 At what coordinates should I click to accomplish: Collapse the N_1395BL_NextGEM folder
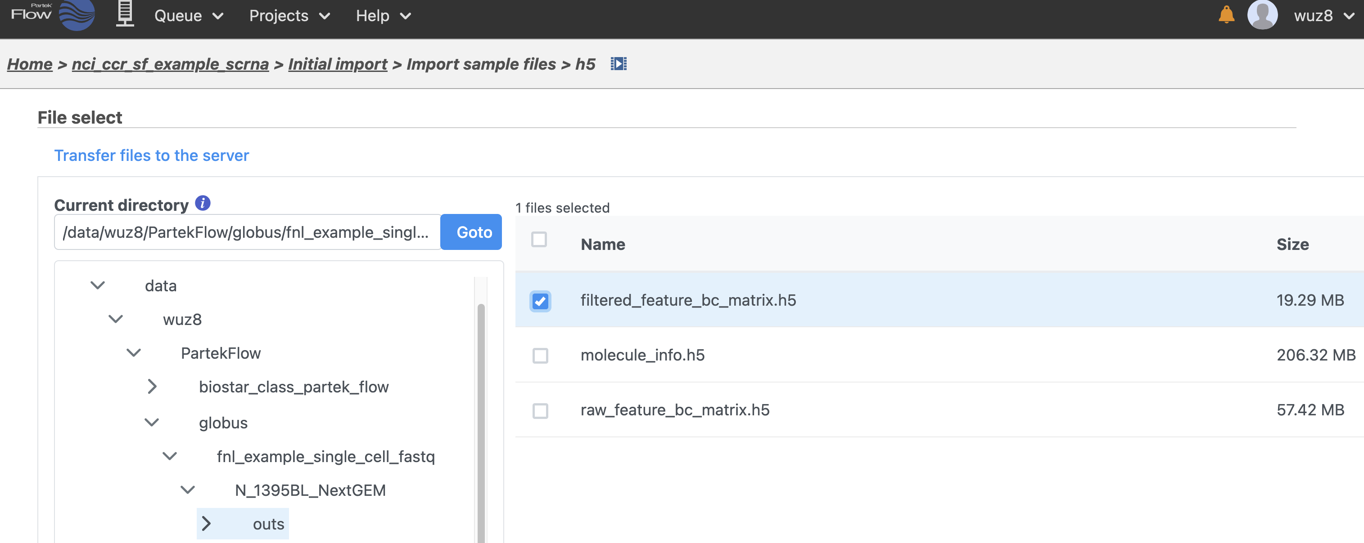pos(187,490)
